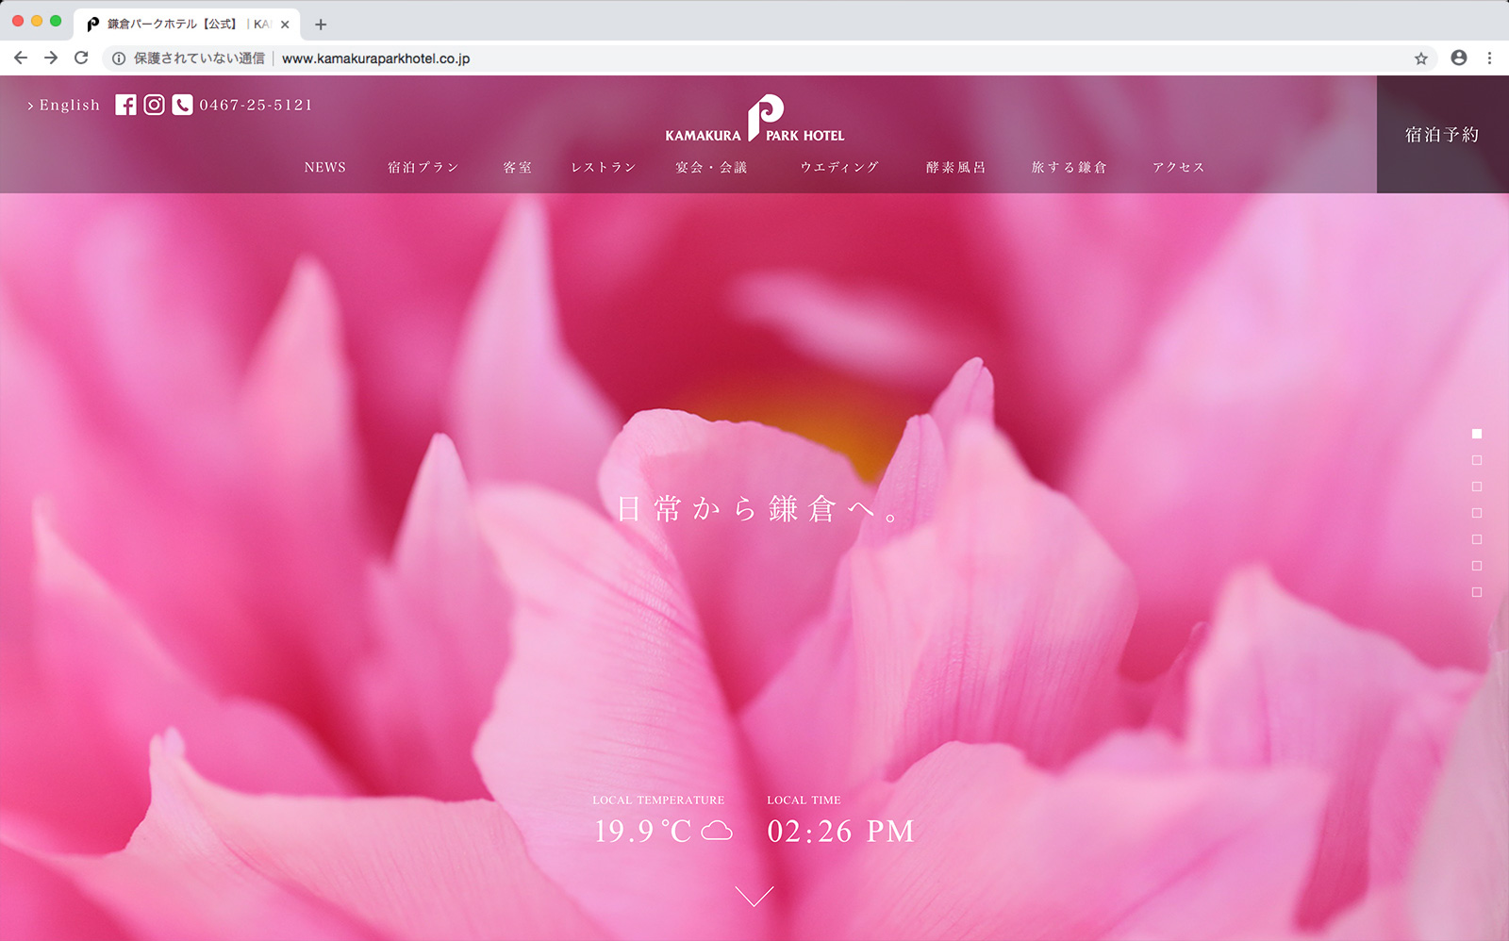Open the アクセス menu item

[1179, 167]
